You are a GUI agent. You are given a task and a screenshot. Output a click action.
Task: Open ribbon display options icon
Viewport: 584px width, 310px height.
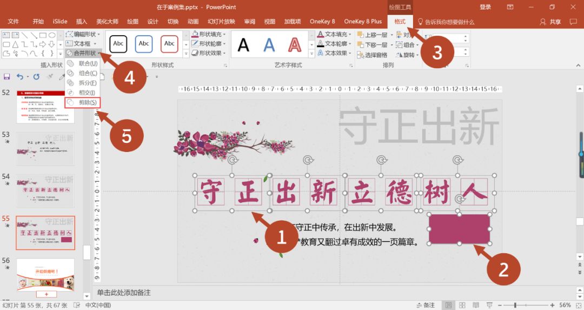510,7
